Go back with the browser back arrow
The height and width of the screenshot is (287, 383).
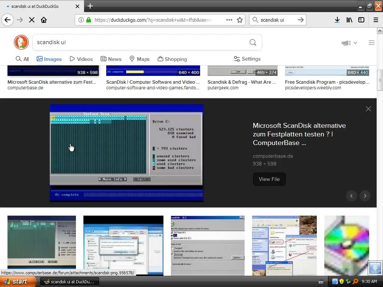[7, 20]
